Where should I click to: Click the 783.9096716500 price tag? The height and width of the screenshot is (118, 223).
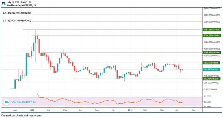click(x=211, y=63)
